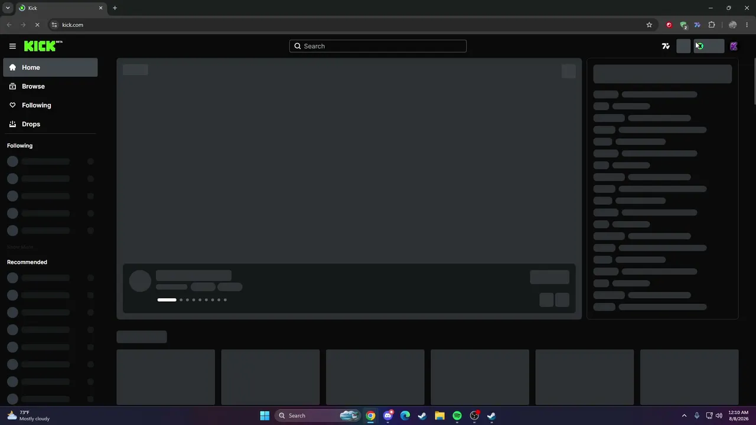
Task: Open the purple K profile avatar
Action: pyautogui.click(x=734, y=46)
